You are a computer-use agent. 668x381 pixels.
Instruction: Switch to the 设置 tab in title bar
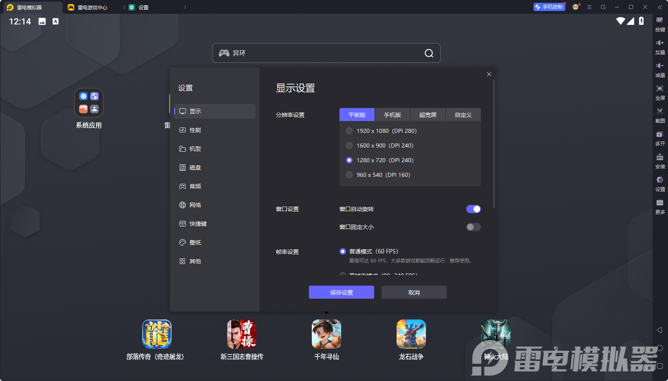pyautogui.click(x=155, y=7)
